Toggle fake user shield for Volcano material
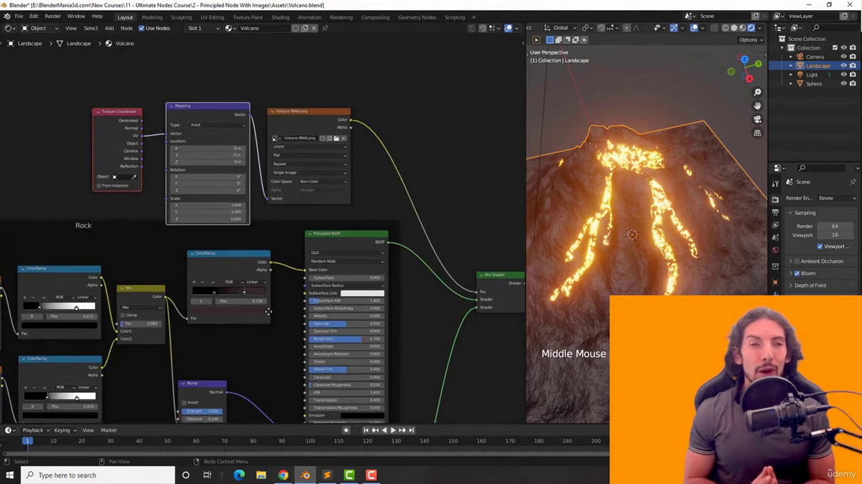 [x=295, y=28]
